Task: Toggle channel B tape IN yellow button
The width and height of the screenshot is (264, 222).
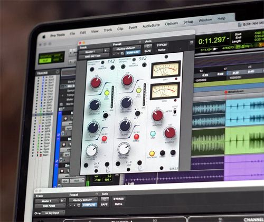Action: point(138,91)
